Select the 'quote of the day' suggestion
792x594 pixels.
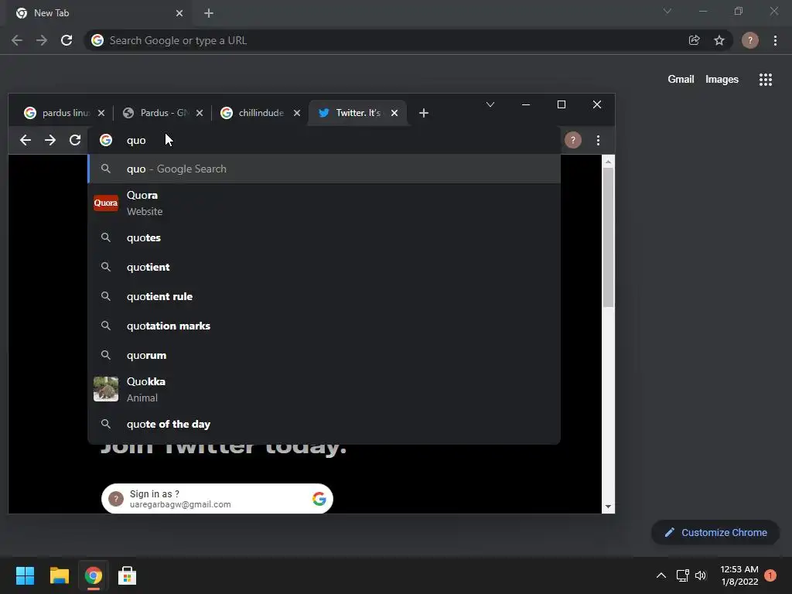point(324,424)
